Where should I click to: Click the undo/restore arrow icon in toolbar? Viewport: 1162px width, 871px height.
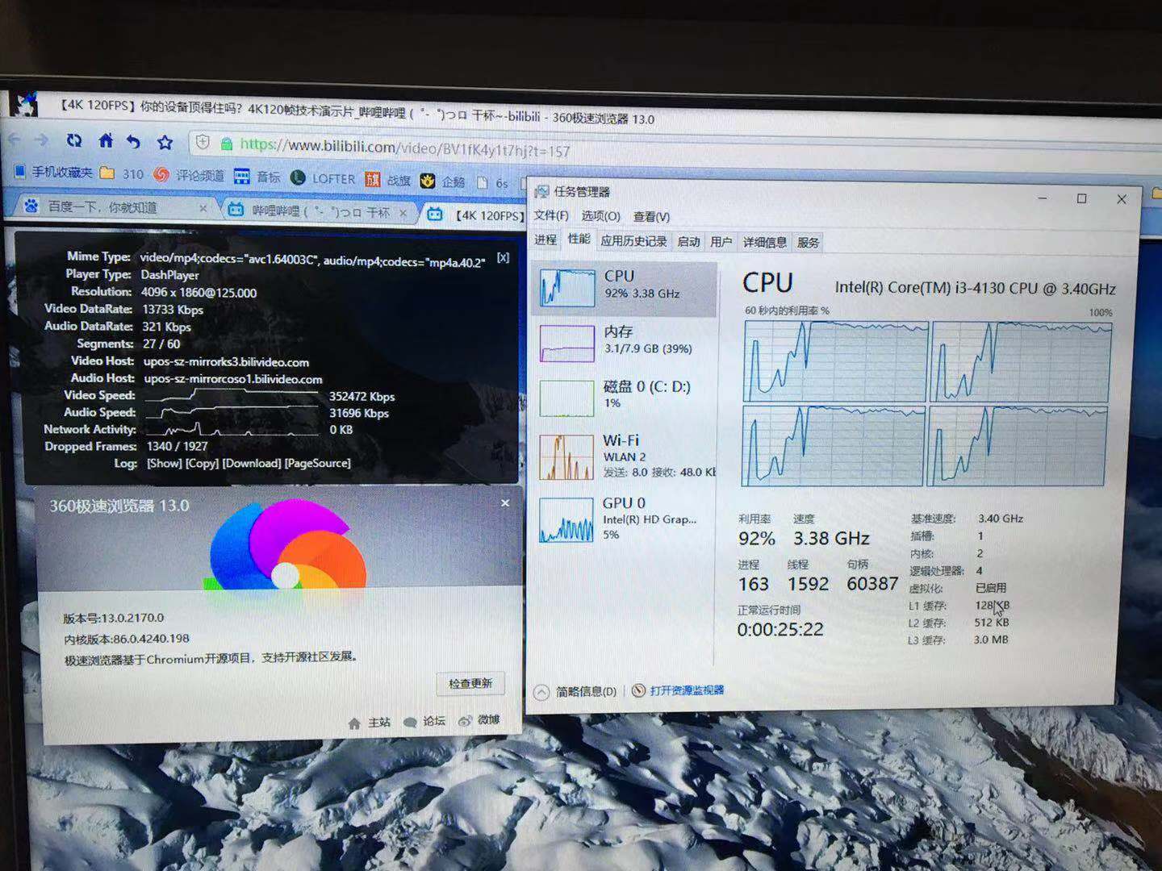[x=134, y=142]
